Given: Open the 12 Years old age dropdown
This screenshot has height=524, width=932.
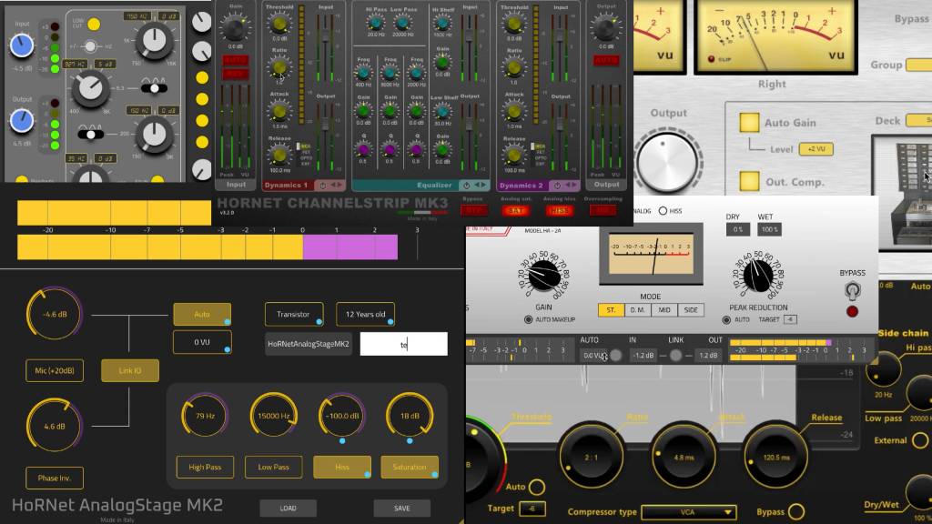Looking at the screenshot, I should [365, 314].
